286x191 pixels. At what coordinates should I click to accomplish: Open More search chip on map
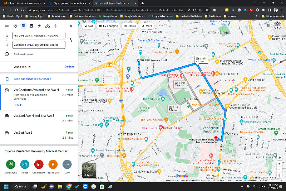[147, 26]
